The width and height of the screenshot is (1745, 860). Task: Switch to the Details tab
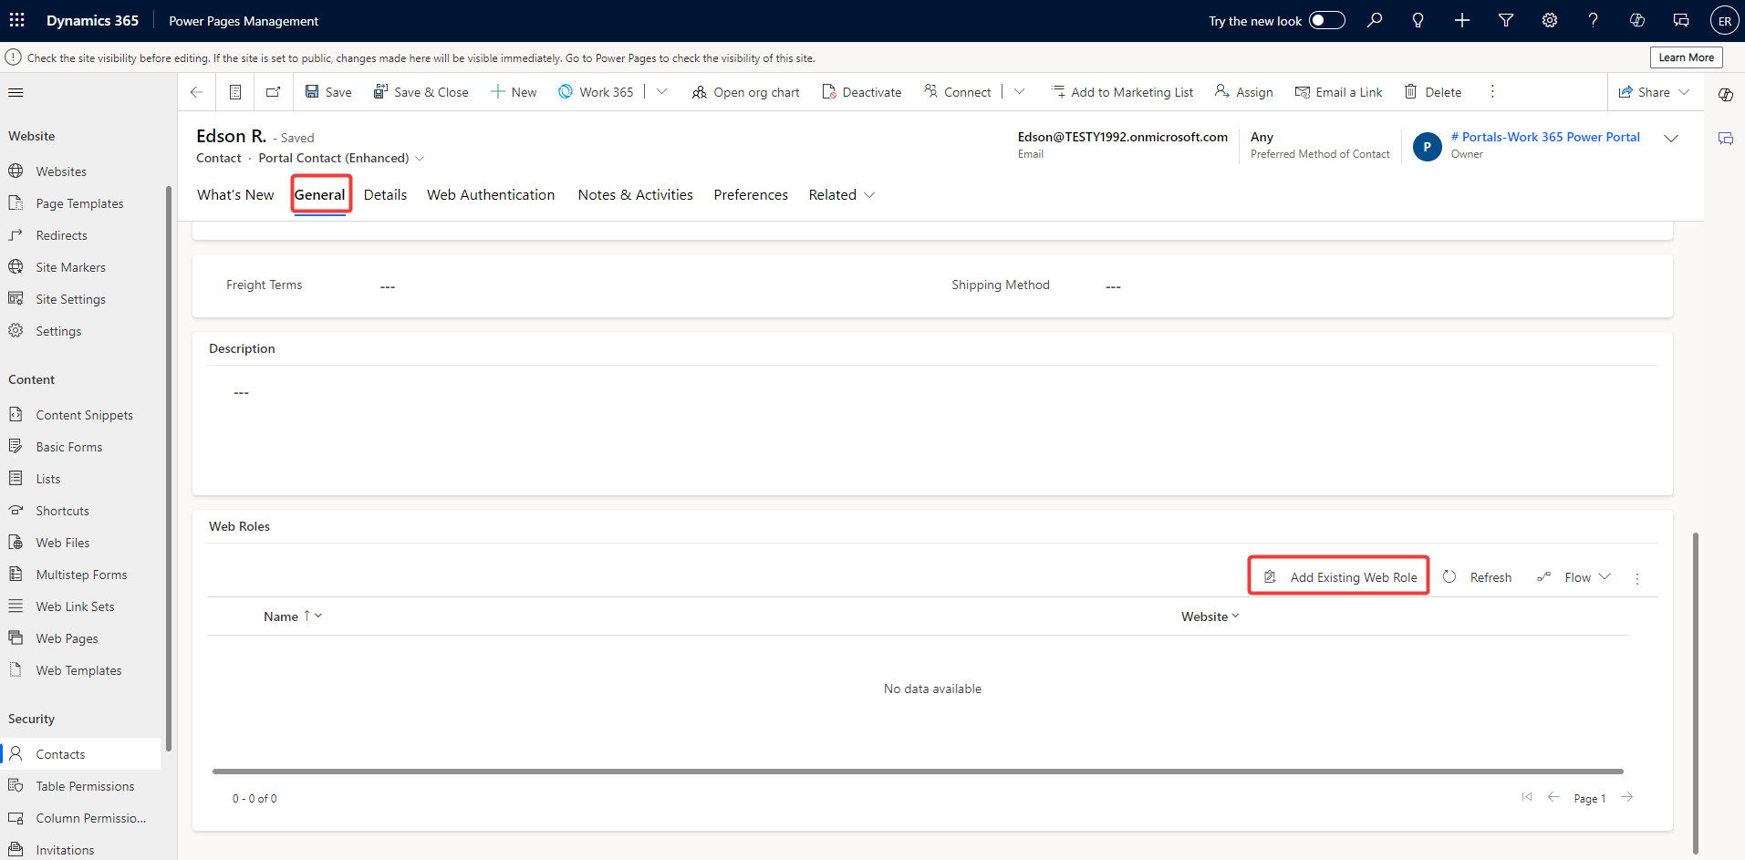(x=386, y=195)
